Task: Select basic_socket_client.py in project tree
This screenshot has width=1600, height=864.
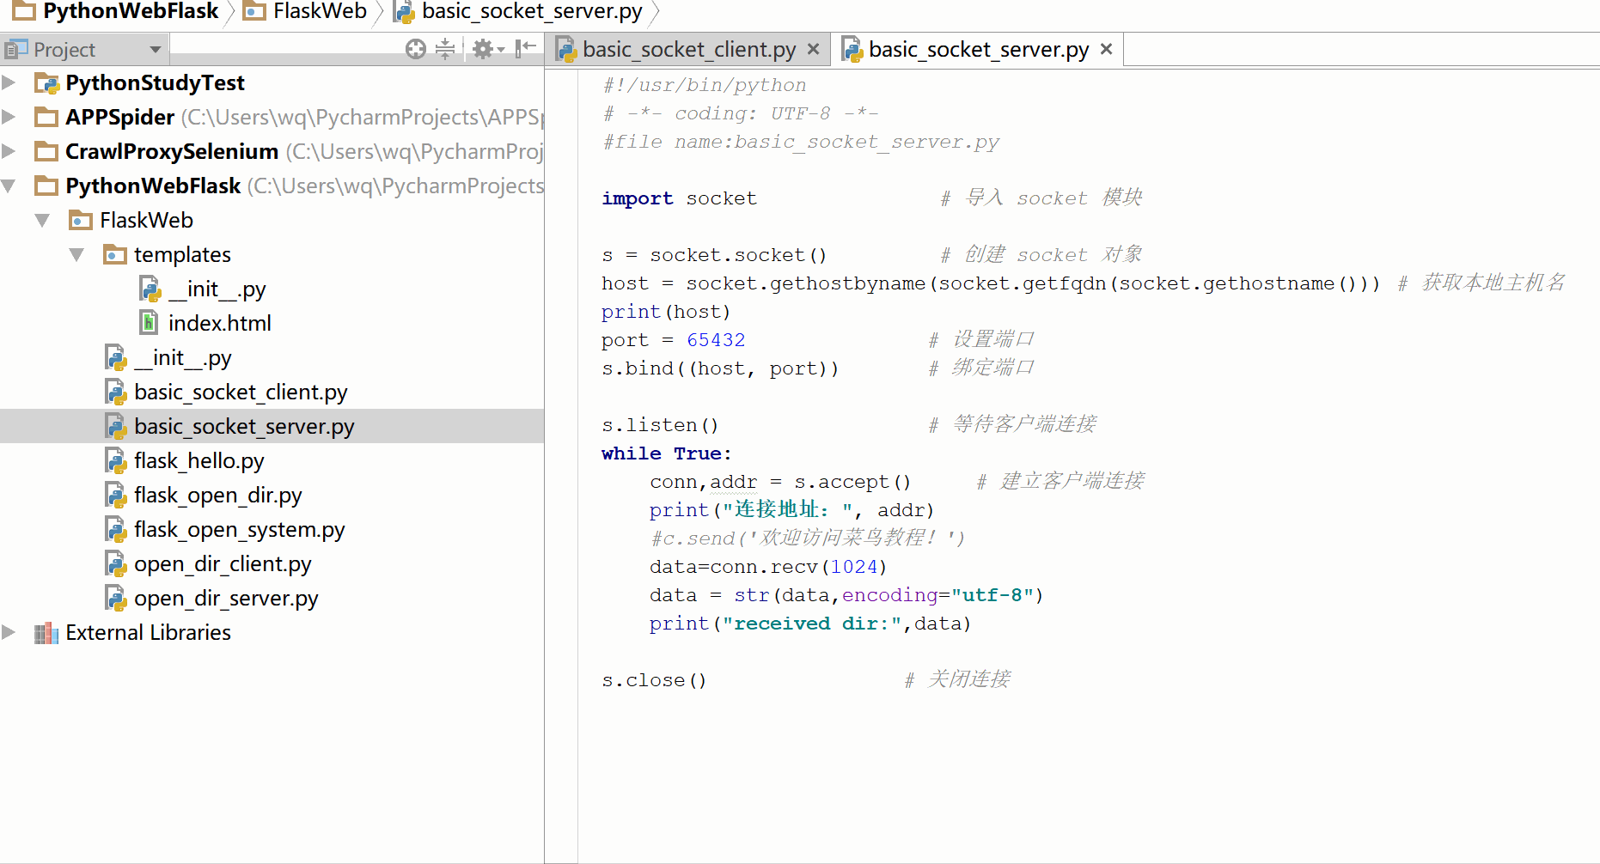Action: [x=241, y=392]
